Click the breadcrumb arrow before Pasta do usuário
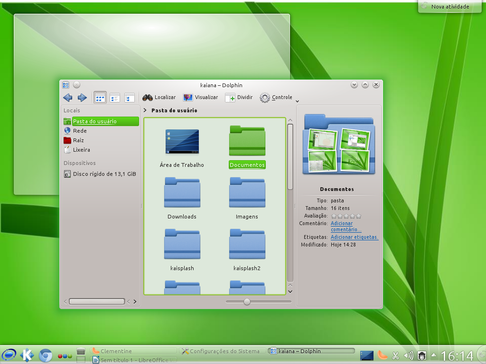 145,110
